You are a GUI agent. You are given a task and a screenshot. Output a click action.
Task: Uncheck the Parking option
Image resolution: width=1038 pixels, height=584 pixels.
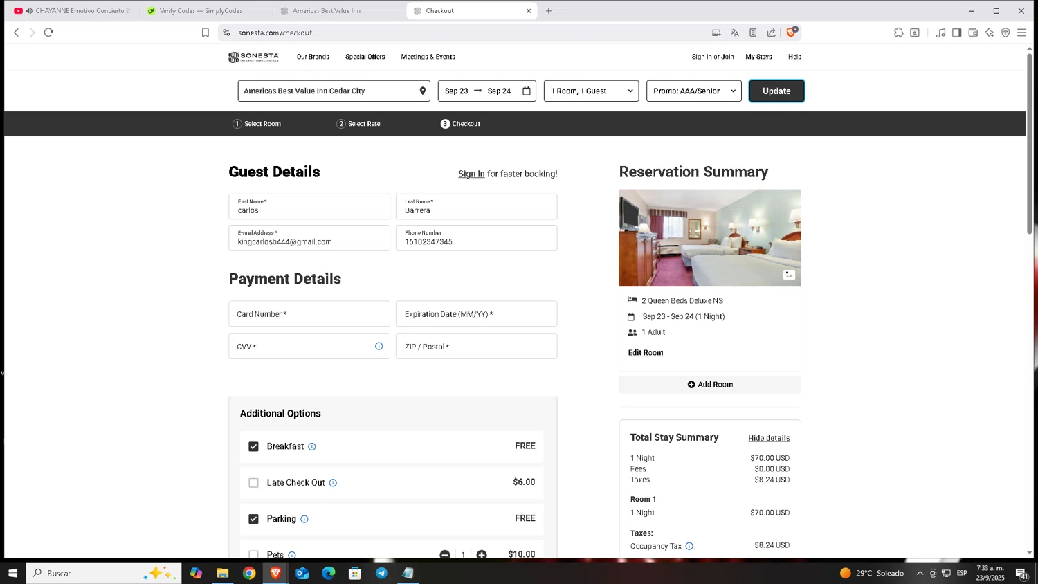coord(253,519)
